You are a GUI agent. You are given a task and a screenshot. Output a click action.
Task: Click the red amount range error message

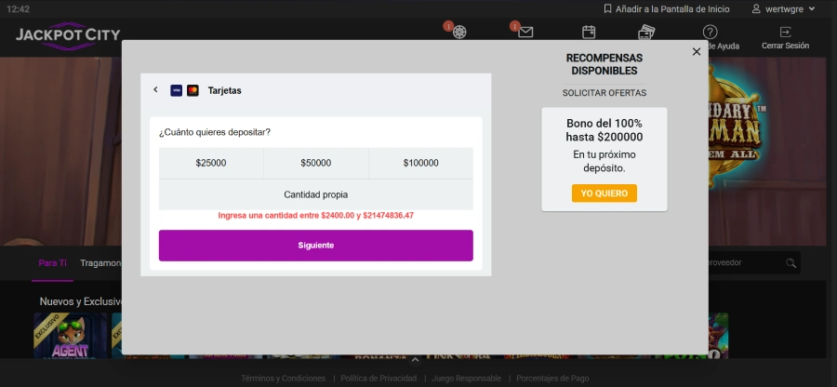point(316,216)
